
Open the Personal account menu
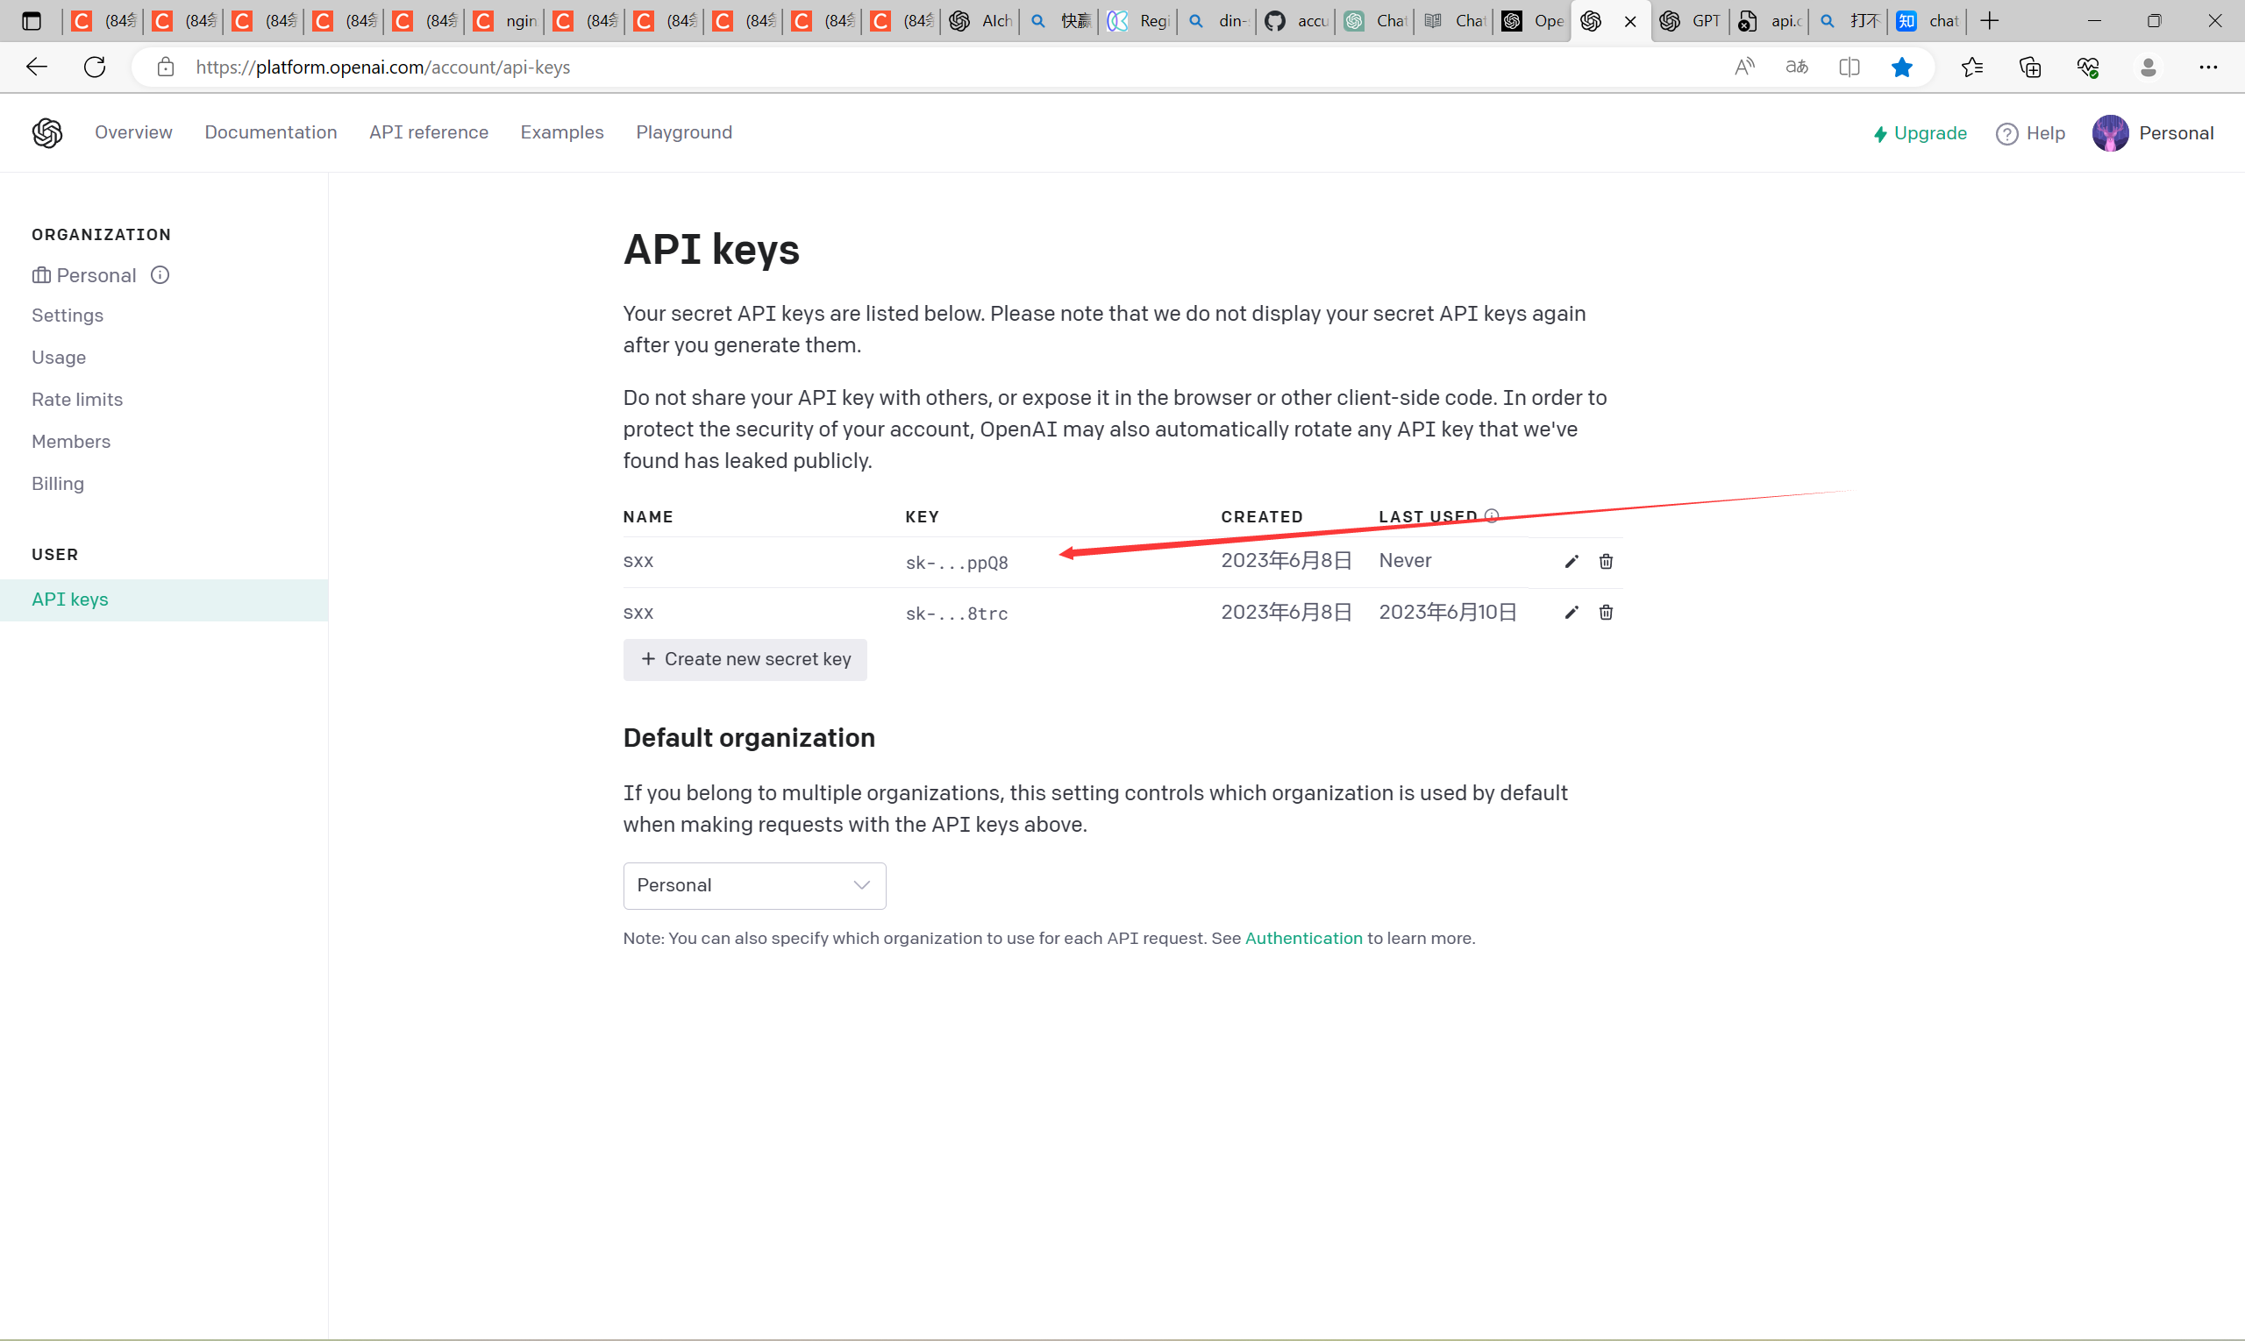[2153, 133]
